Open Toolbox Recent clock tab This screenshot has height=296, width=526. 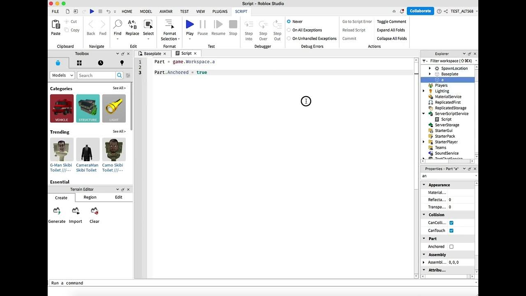point(101,63)
